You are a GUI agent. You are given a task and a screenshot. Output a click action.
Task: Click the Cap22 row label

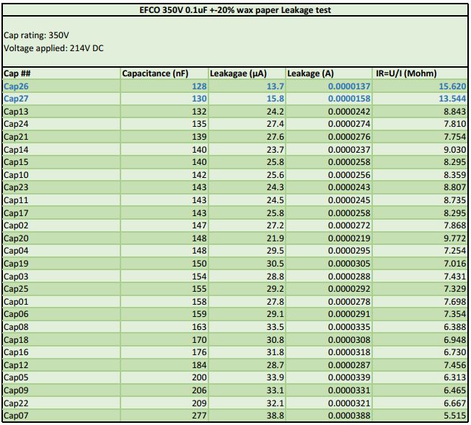16,403
